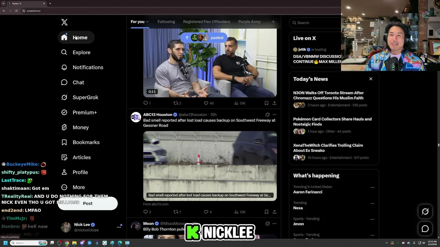Bookmark the podcast video post
Image resolution: width=440 pixels, height=247 pixels.
(266, 103)
